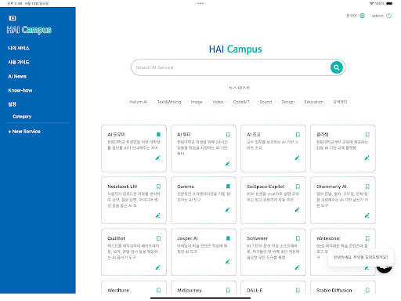Filter by Education category chip
Image resolution: width=401 pixels, height=301 pixels.
pyautogui.click(x=314, y=102)
